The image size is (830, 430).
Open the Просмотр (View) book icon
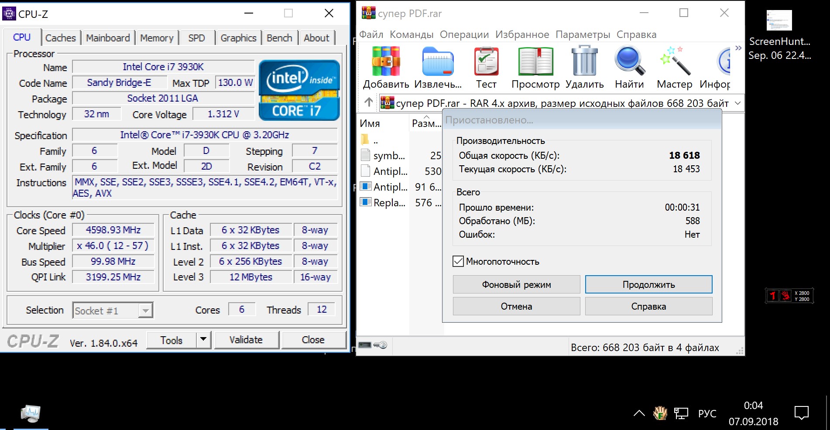point(535,61)
